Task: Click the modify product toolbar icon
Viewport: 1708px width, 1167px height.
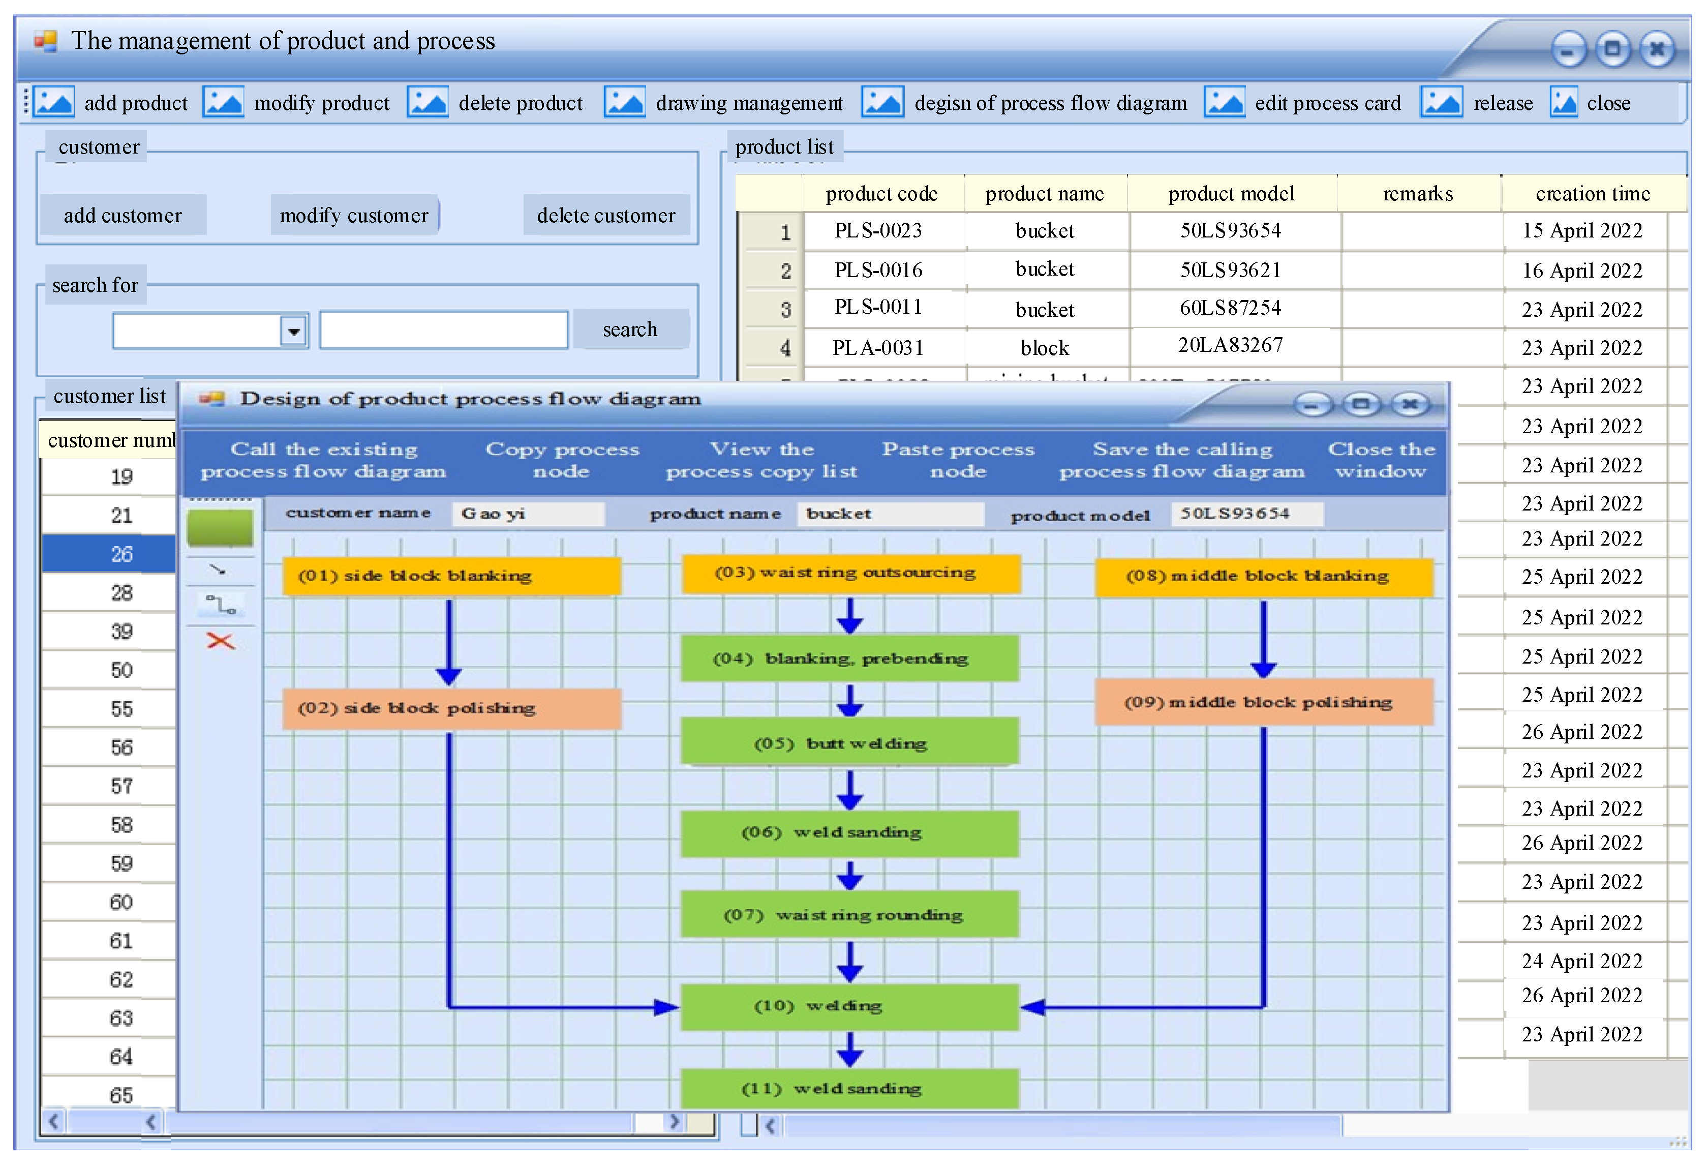Action: [x=223, y=102]
